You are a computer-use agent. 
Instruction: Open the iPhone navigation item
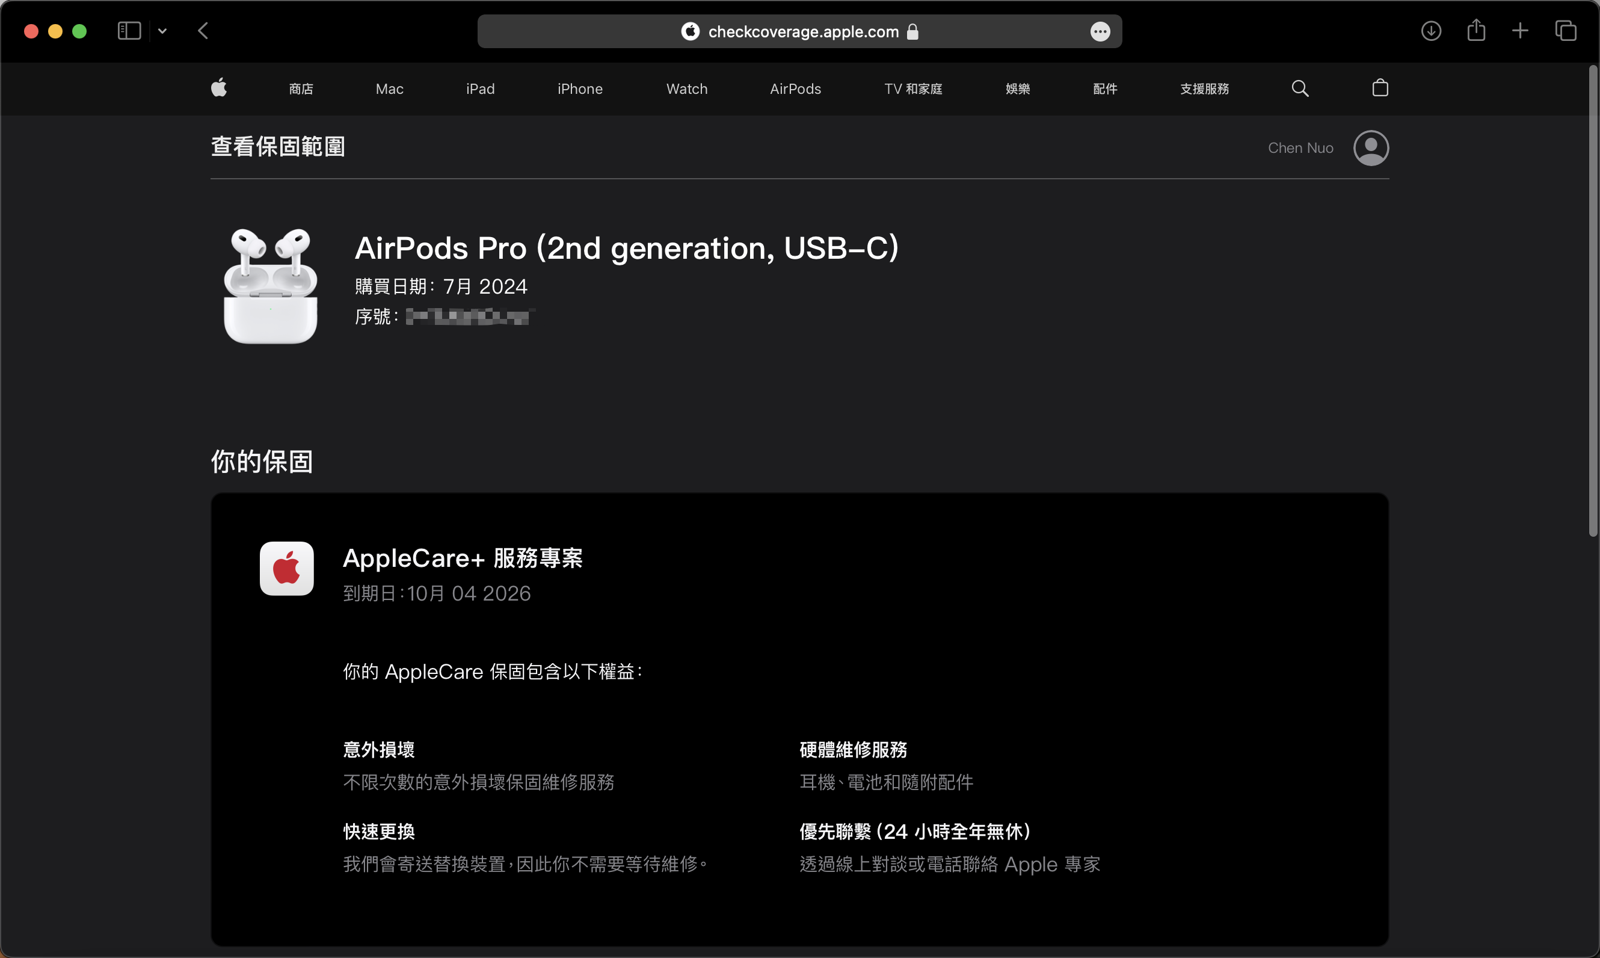point(580,89)
